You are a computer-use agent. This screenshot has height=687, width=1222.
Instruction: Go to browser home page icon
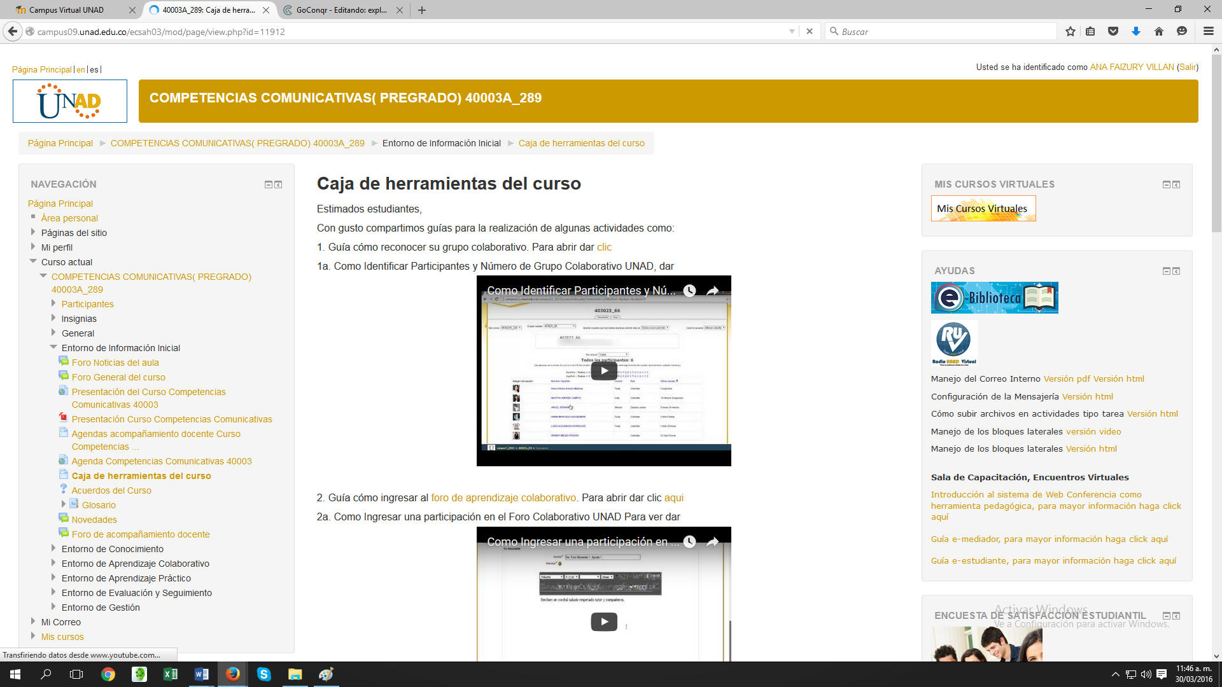click(x=1159, y=31)
